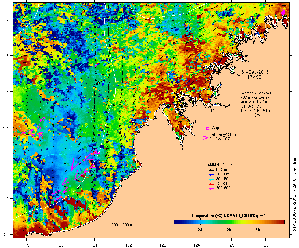
Task: Click the magenta Argo circle legend symbol
Action: tap(208, 128)
